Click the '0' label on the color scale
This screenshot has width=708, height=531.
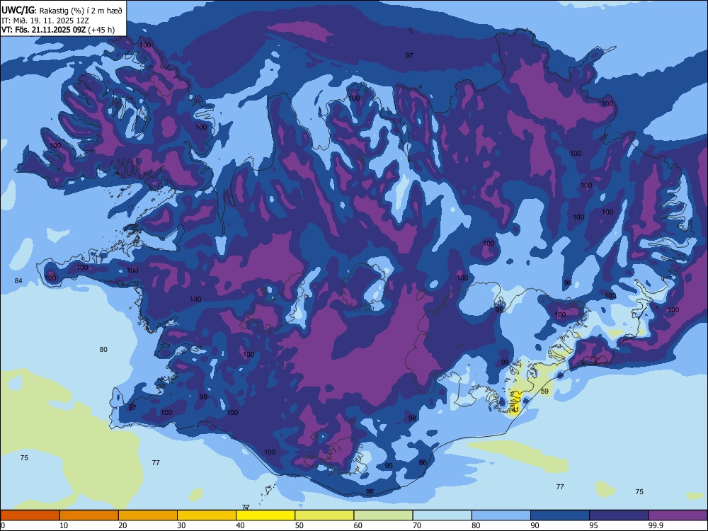click(x=3, y=525)
